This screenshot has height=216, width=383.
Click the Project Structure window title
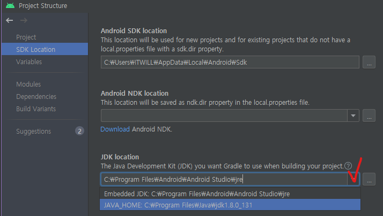[43, 5]
